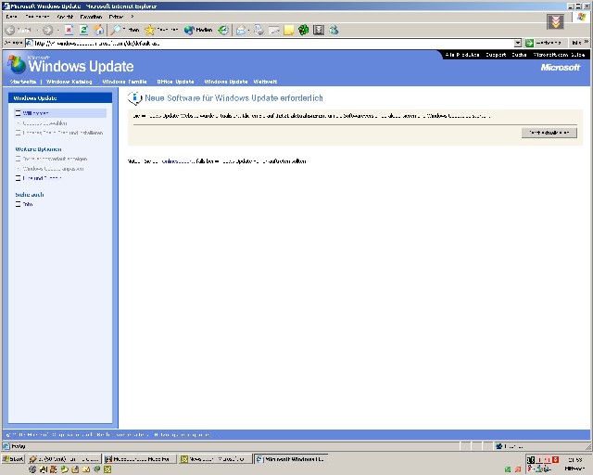Open History with the green clock icon
The height and width of the screenshot is (475, 593).
pos(223,30)
